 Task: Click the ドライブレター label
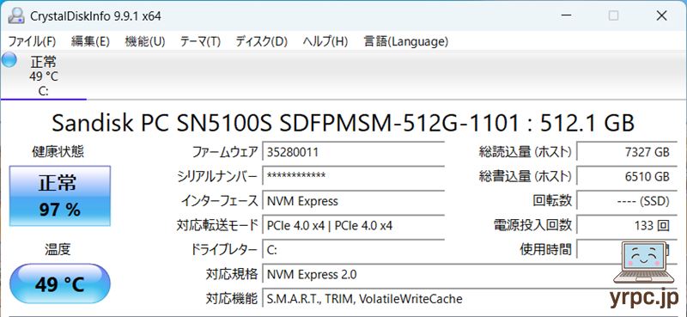point(223,250)
